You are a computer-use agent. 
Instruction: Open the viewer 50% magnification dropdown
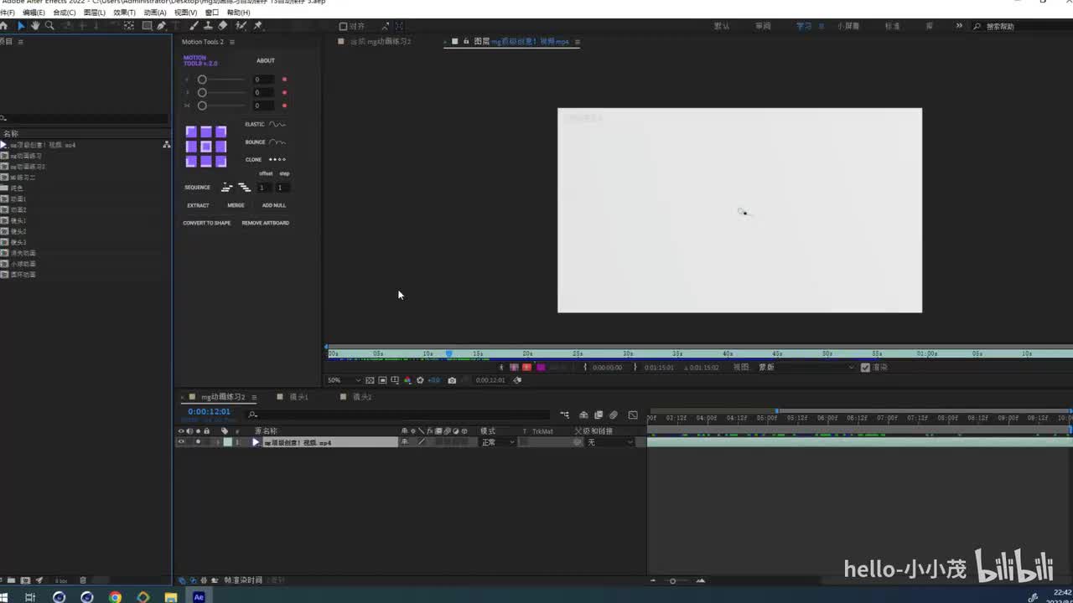coord(344,380)
